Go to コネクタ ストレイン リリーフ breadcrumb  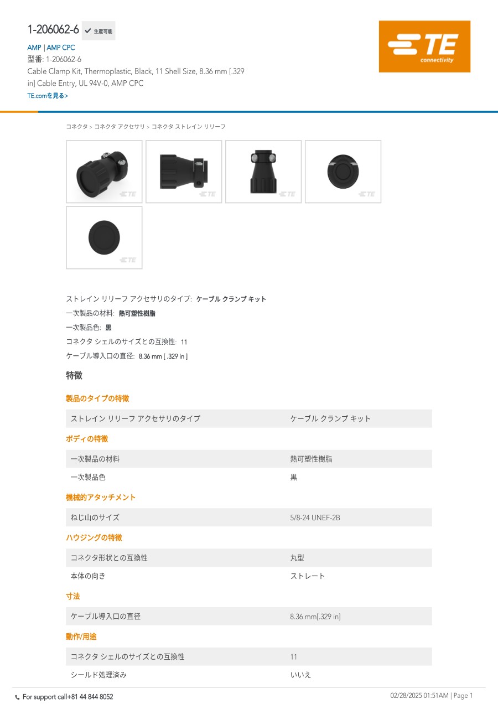coord(189,127)
